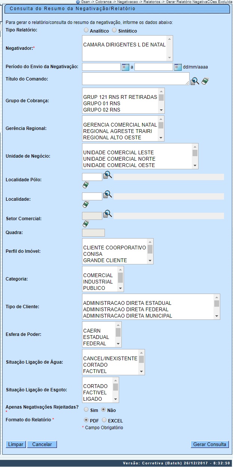Select LIGADO sewage connection status
The height and width of the screenshot is (467, 233).
coord(92,399)
